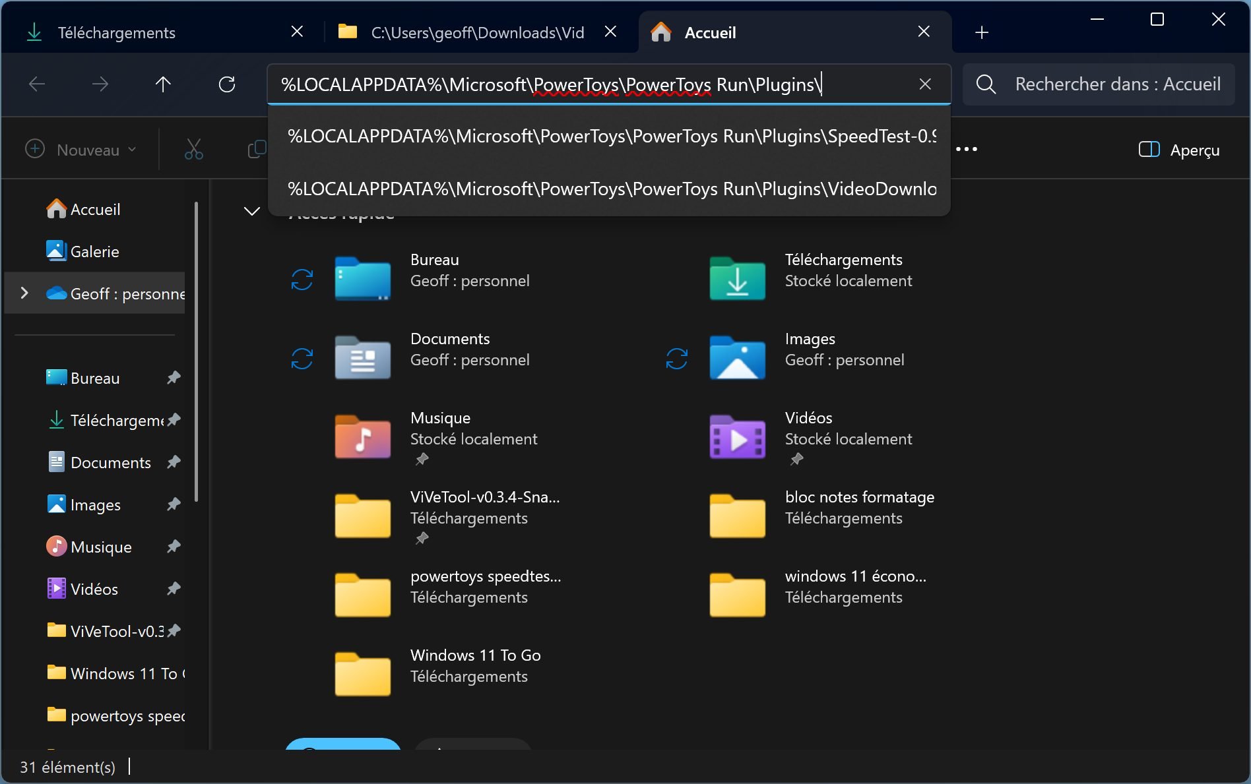The image size is (1251, 784).
Task: Open the powertoys speedtes... folder tile
Action: coord(447,595)
